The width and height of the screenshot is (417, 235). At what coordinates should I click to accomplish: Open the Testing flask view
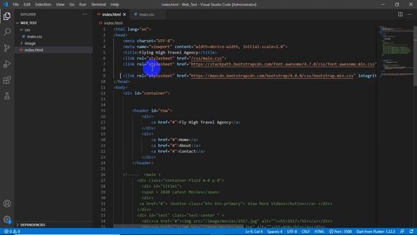pyautogui.click(x=7, y=96)
